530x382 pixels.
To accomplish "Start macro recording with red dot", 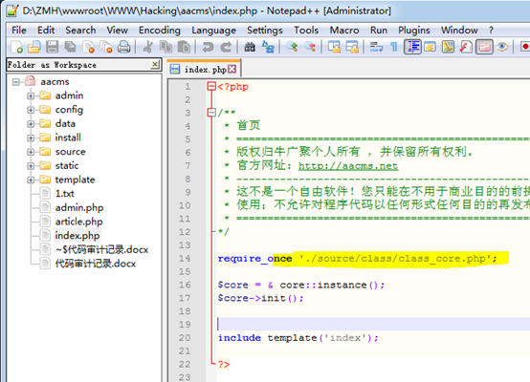I will (524, 47).
